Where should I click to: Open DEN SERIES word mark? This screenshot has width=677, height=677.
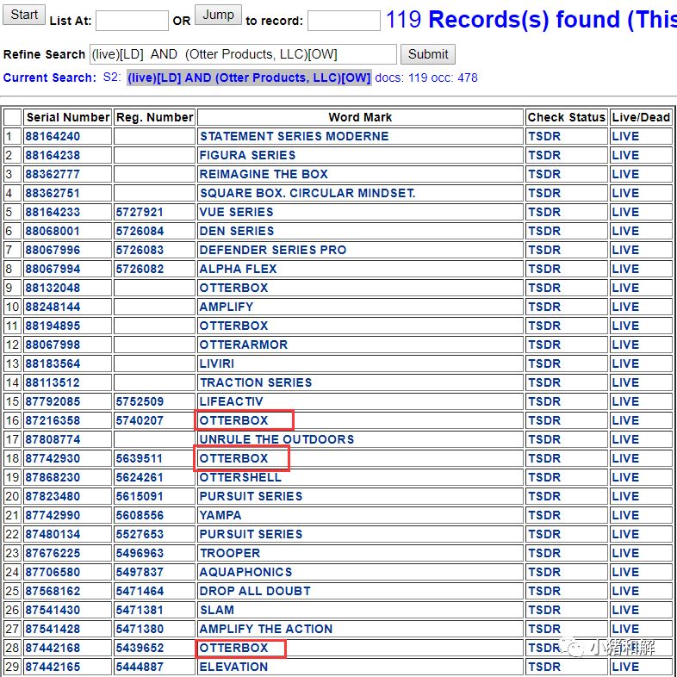(237, 232)
